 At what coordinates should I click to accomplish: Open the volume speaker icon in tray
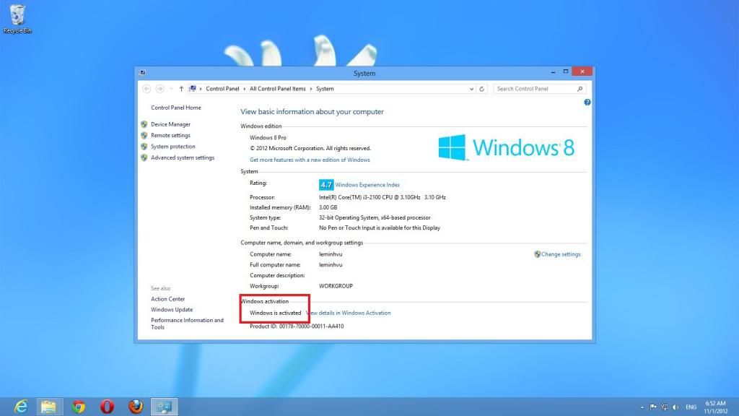pos(675,407)
